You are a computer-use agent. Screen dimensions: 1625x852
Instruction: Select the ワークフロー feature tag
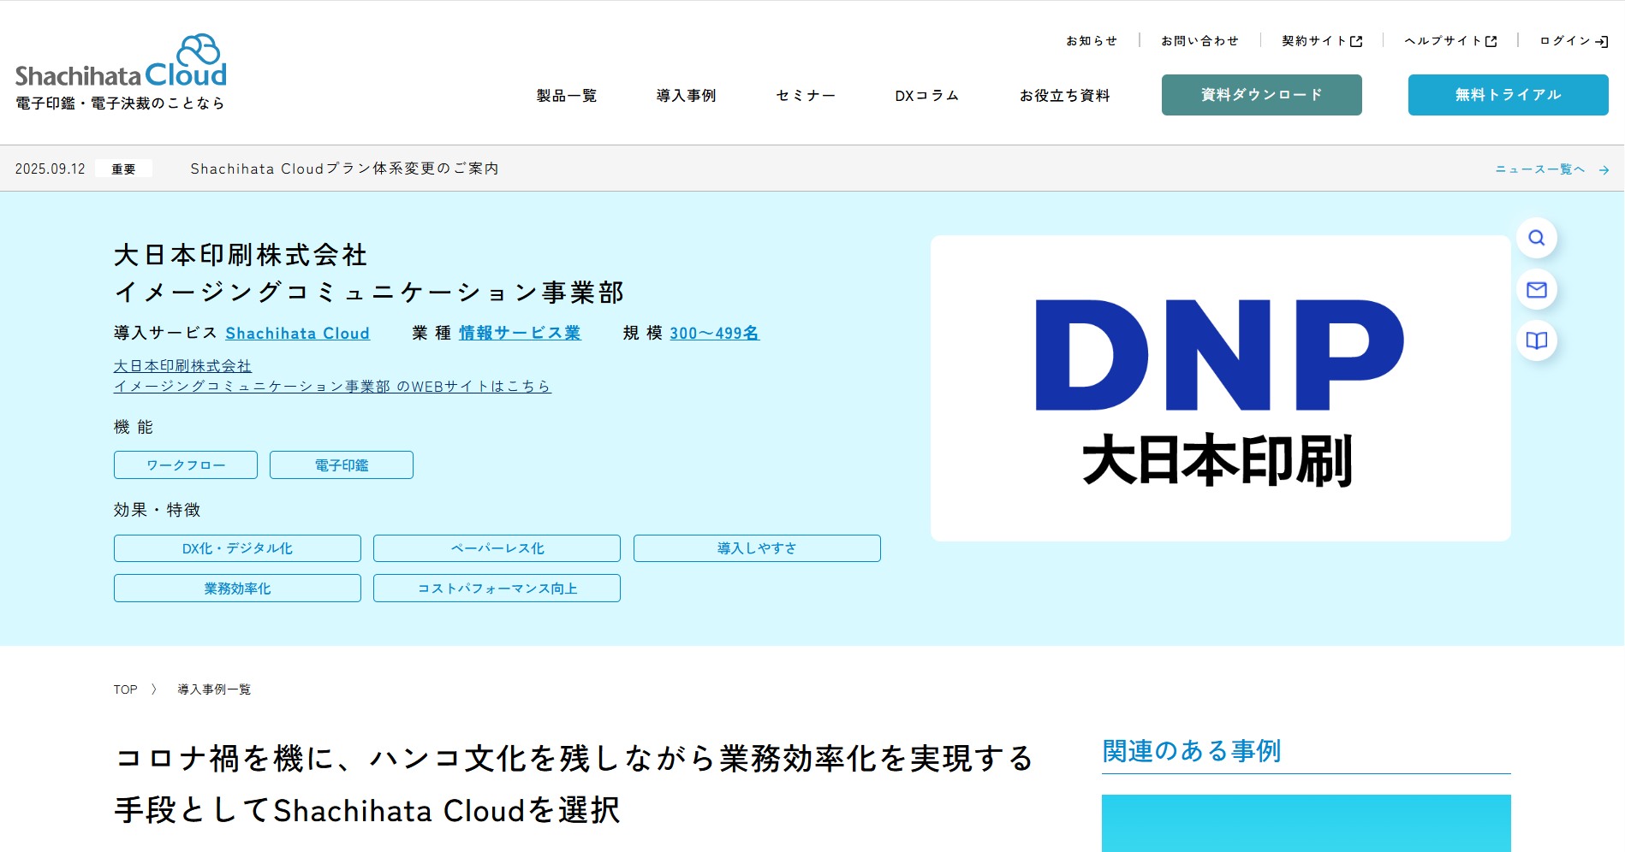point(186,465)
